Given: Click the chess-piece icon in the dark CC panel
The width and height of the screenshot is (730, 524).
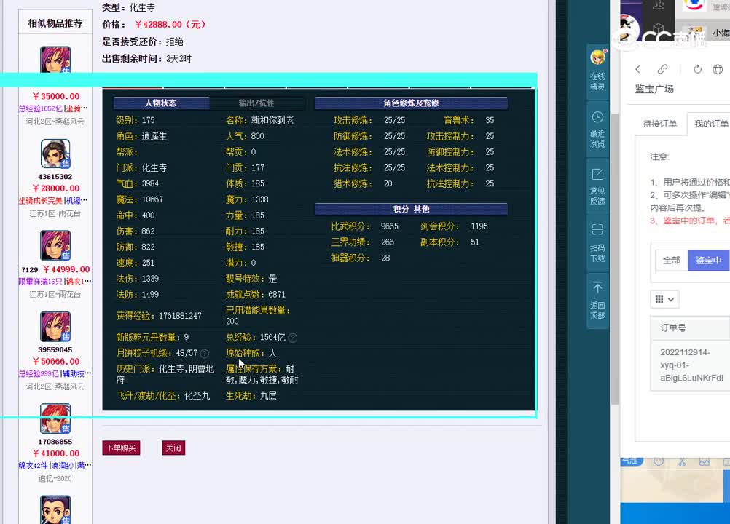Looking at the screenshot, I should [659, 5].
